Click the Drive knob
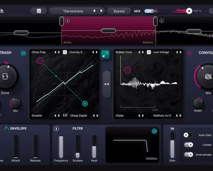Screen dimensions: 213x171 [6, 77]
